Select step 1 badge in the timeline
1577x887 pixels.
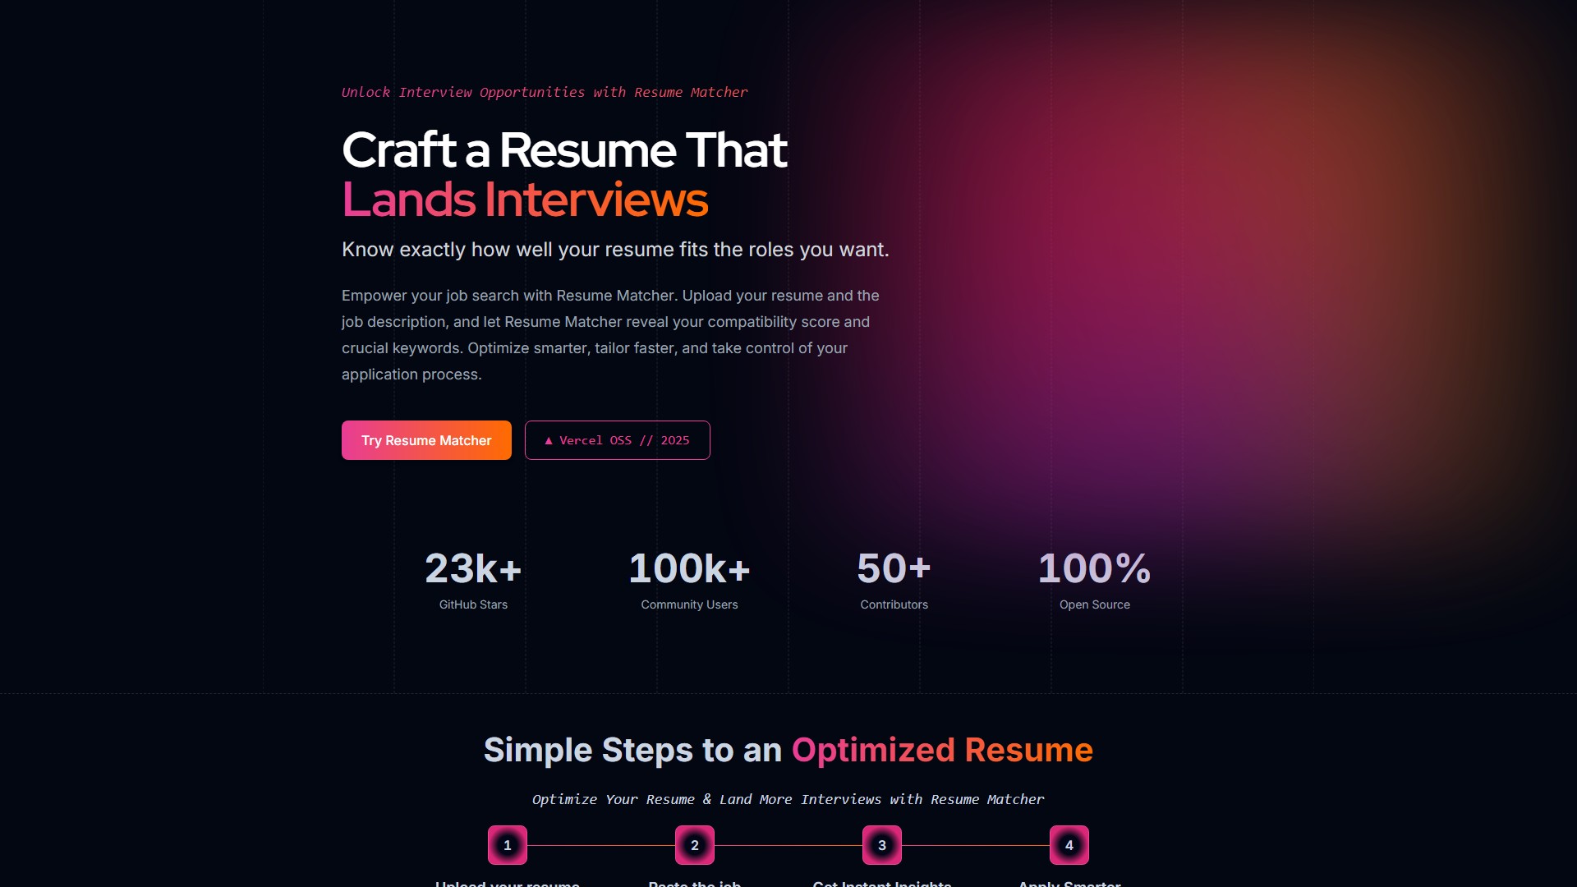(507, 844)
